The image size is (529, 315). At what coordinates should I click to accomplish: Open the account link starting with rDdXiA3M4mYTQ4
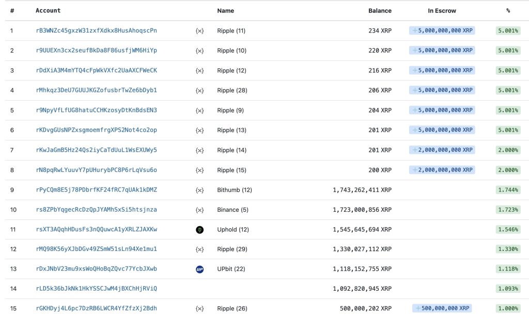tap(97, 70)
